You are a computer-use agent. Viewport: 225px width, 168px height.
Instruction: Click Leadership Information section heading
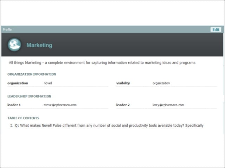(29, 96)
